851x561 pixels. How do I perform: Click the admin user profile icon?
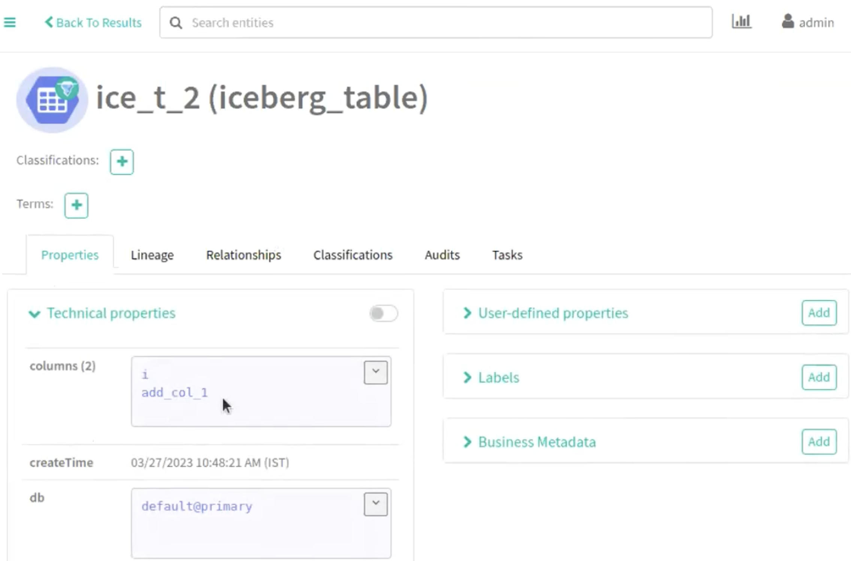pos(788,22)
